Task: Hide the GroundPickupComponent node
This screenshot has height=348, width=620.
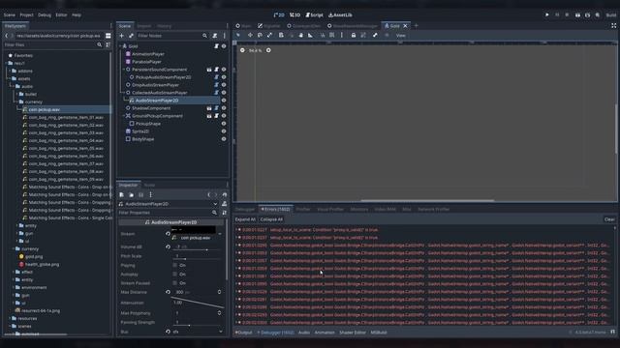Action: click(x=224, y=116)
